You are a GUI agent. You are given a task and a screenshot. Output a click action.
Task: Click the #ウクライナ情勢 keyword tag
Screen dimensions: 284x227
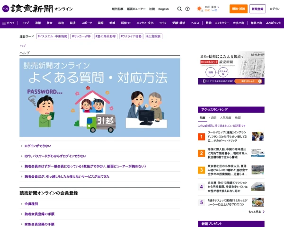[x=131, y=36]
